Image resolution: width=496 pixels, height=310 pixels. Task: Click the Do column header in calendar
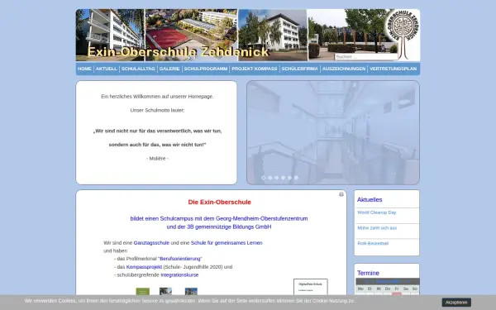point(388,289)
